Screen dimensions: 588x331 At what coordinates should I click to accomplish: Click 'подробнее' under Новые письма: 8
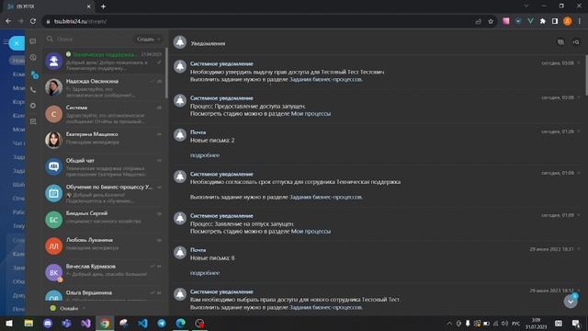[x=205, y=273]
